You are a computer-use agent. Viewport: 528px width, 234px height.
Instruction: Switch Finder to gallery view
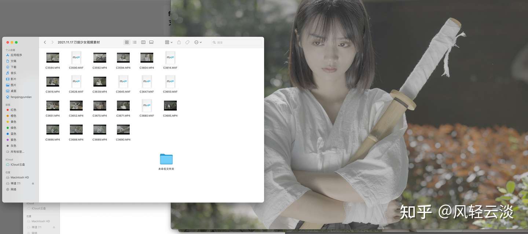(151, 42)
